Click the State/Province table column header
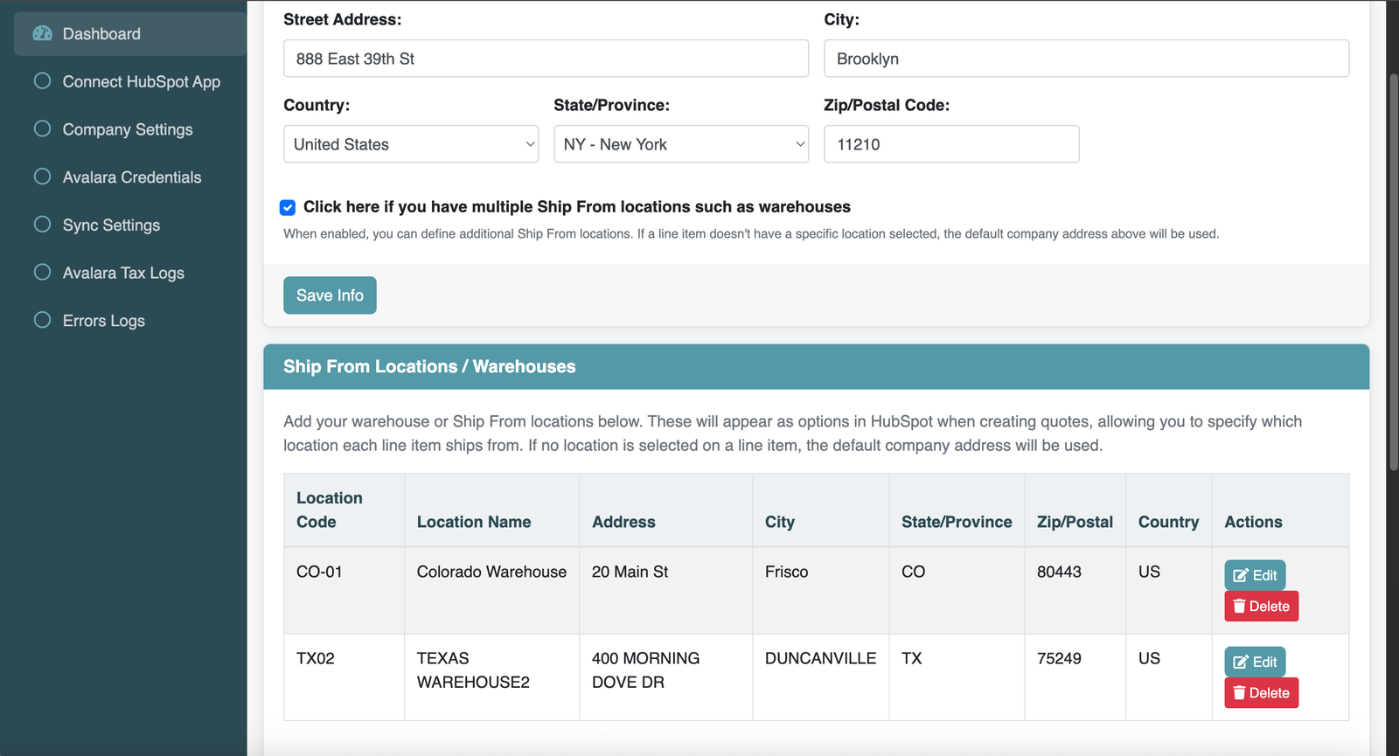This screenshot has height=756, width=1399. (x=957, y=510)
